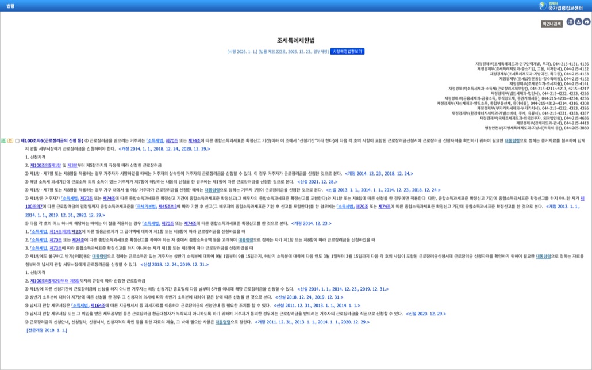Click the law title 조세특례제한법
The image size is (592, 370).
(x=295, y=40)
